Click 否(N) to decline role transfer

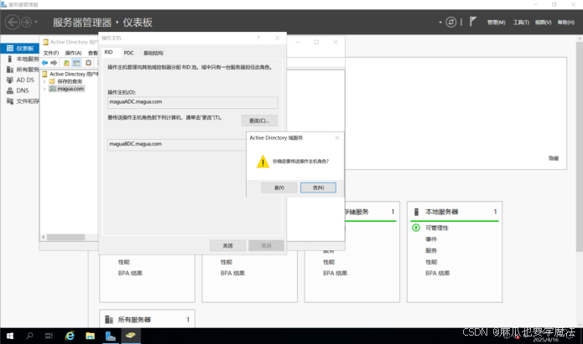(x=318, y=187)
